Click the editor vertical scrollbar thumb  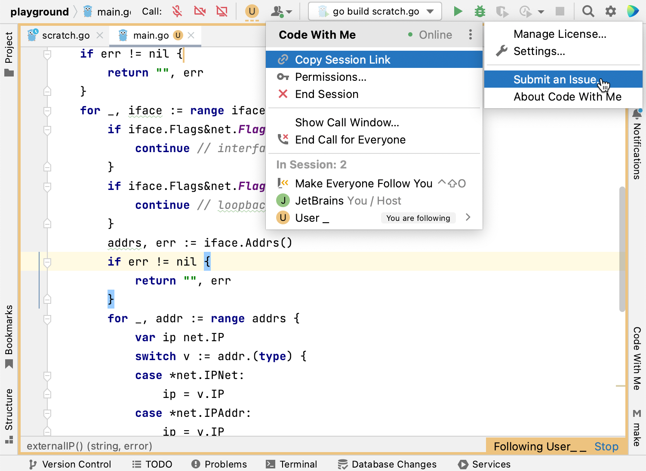[x=622, y=249]
